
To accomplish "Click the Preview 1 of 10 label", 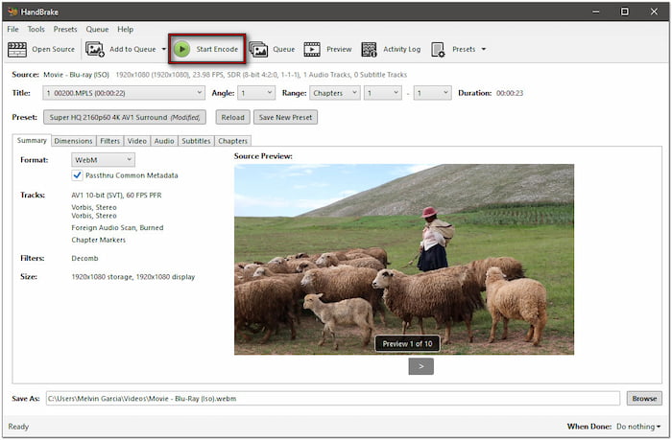I will tap(407, 344).
